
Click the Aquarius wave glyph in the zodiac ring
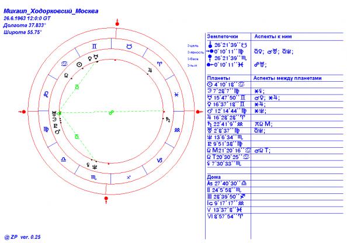click(177, 130)
